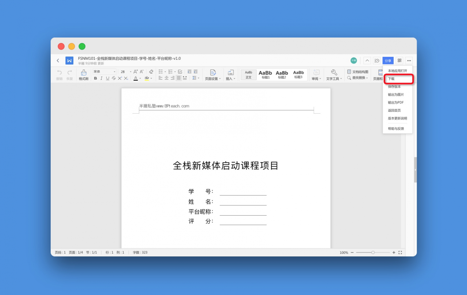
Task: Apply the 标题1 heading style
Action: click(265, 75)
